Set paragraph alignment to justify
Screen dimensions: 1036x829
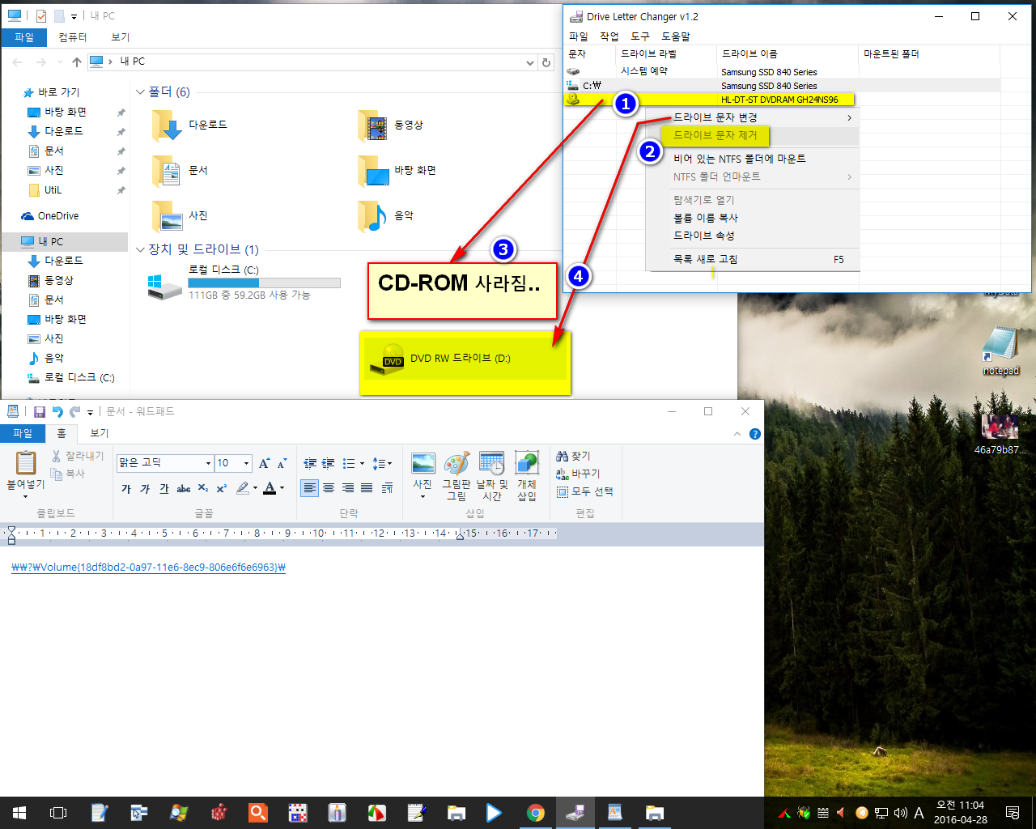[367, 488]
